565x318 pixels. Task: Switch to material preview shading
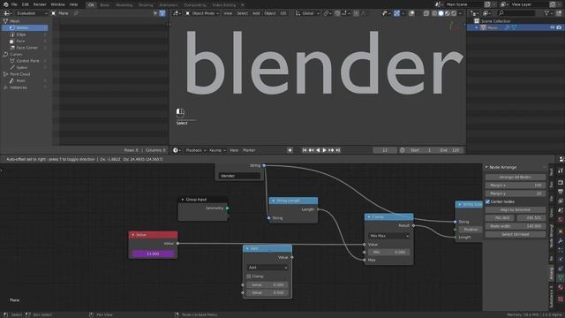coord(448,13)
